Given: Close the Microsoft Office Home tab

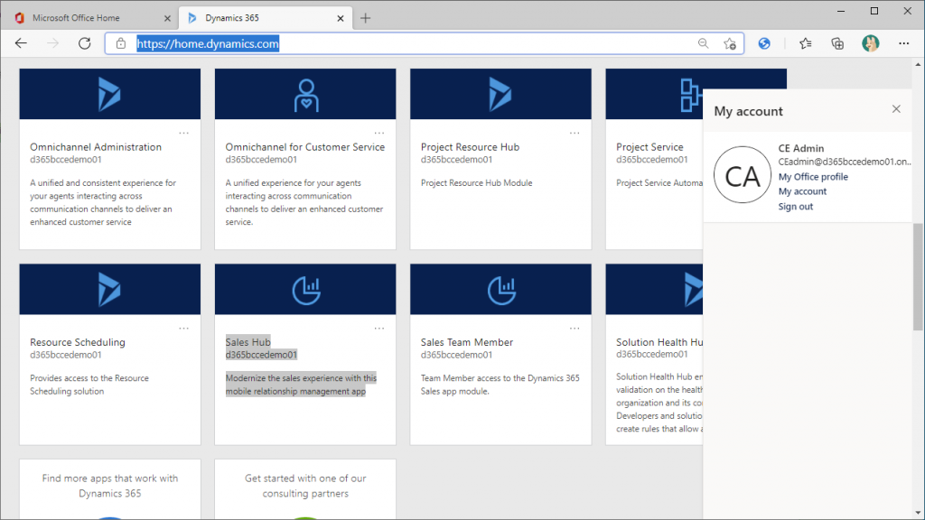Looking at the screenshot, I should (x=167, y=18).
